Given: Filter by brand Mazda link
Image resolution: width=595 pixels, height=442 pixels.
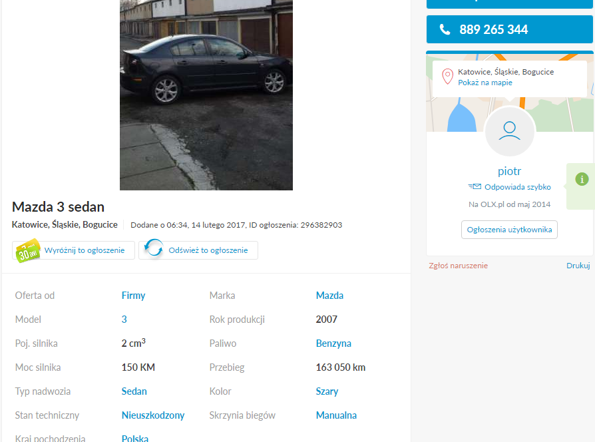Looking at the screenshot, I should [x=329, y=296].
